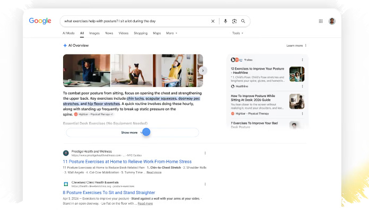
Task: Click the Healthline article thumbnail
Action: click(297, 74)
